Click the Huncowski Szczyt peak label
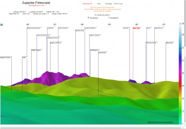 tap(43, 35)
